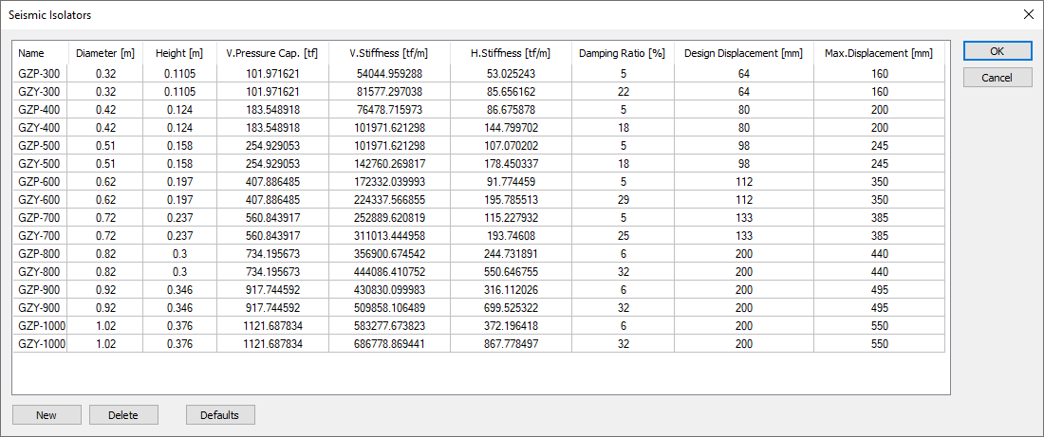Click the Diameter [m] column header
The image size is (1044, 437).
105,53
